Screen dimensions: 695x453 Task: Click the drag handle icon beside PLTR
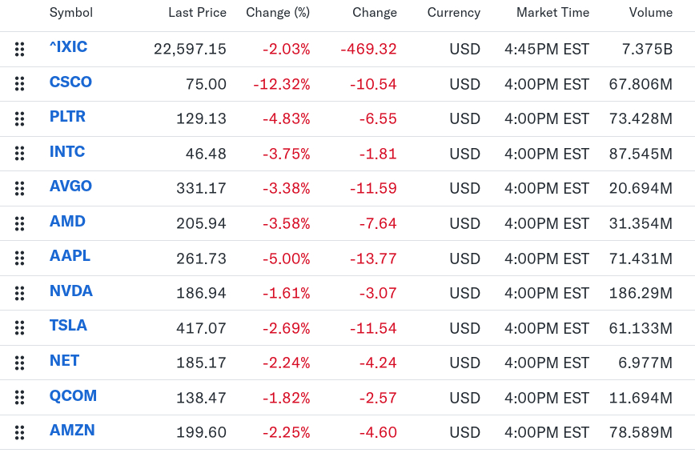click(20, 119)
